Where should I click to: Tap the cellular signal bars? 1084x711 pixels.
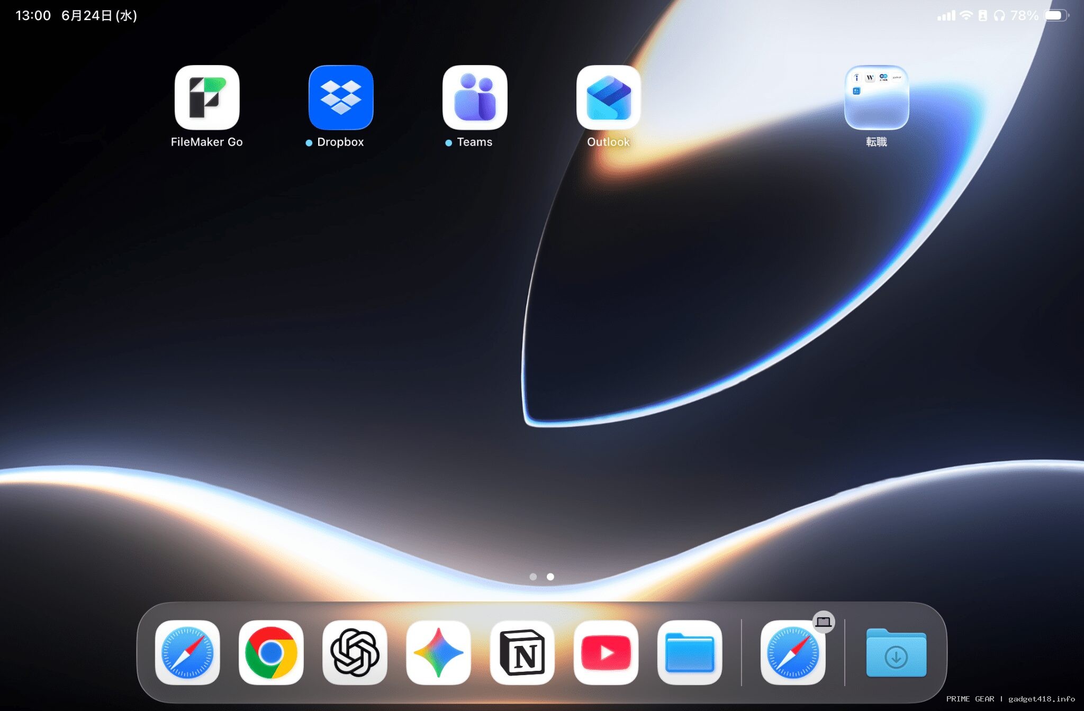click(946, 16)
